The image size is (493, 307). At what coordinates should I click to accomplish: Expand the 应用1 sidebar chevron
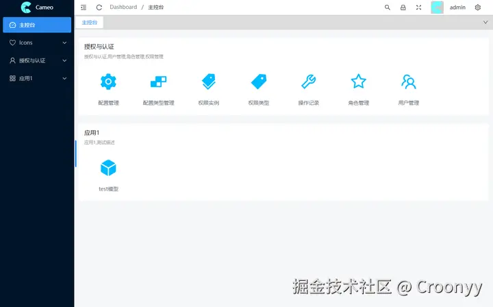point(64,78)
